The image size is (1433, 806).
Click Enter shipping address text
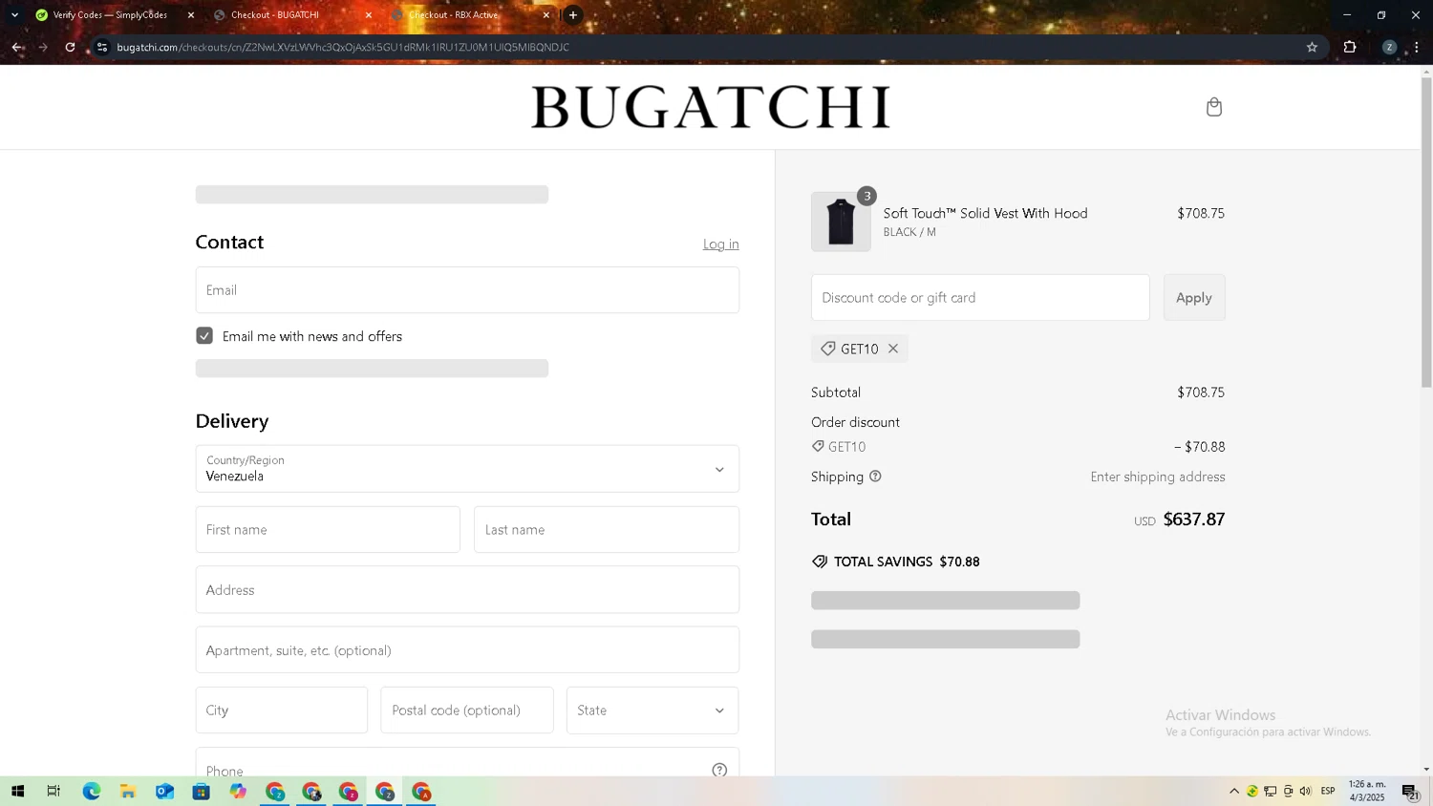pos(1158,477)
